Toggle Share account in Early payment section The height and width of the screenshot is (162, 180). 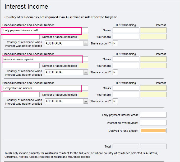click(x=115, y=43)
